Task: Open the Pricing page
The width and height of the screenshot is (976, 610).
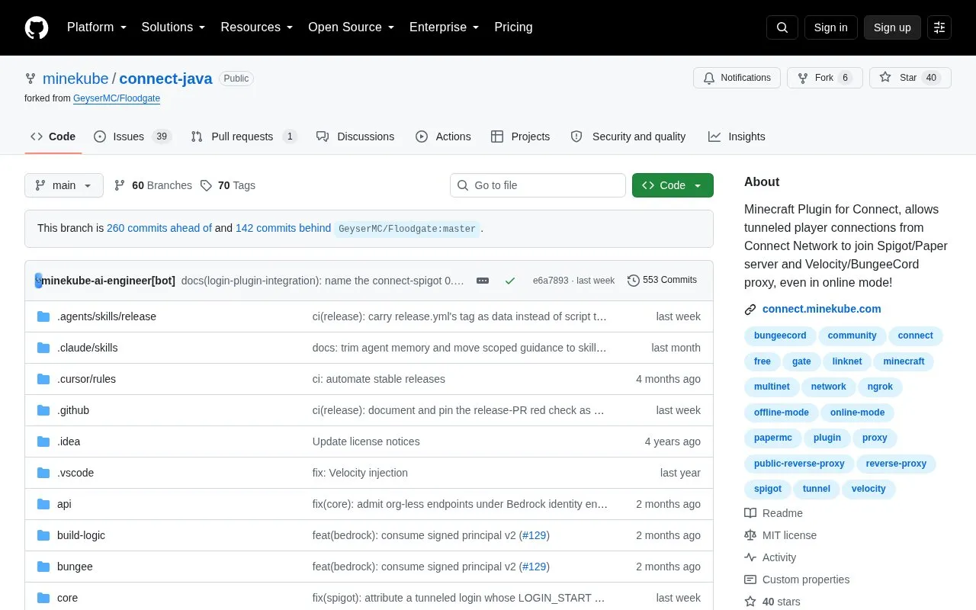Action: pos(513,27)
